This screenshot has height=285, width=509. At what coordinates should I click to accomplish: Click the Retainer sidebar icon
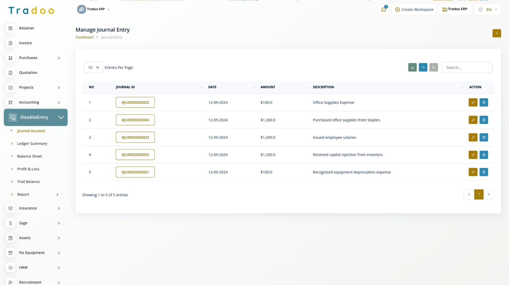point(10,28)
